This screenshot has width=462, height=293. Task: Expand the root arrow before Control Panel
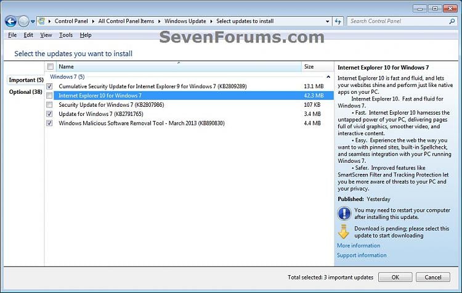click(49, 21)
